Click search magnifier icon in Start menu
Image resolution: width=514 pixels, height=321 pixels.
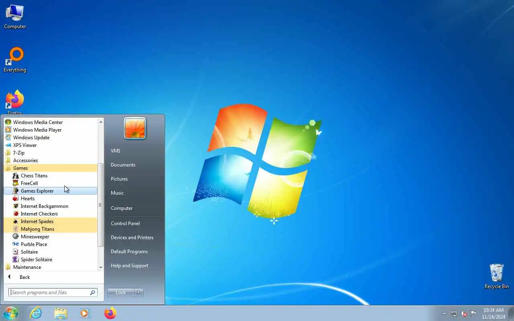point(93,293)
